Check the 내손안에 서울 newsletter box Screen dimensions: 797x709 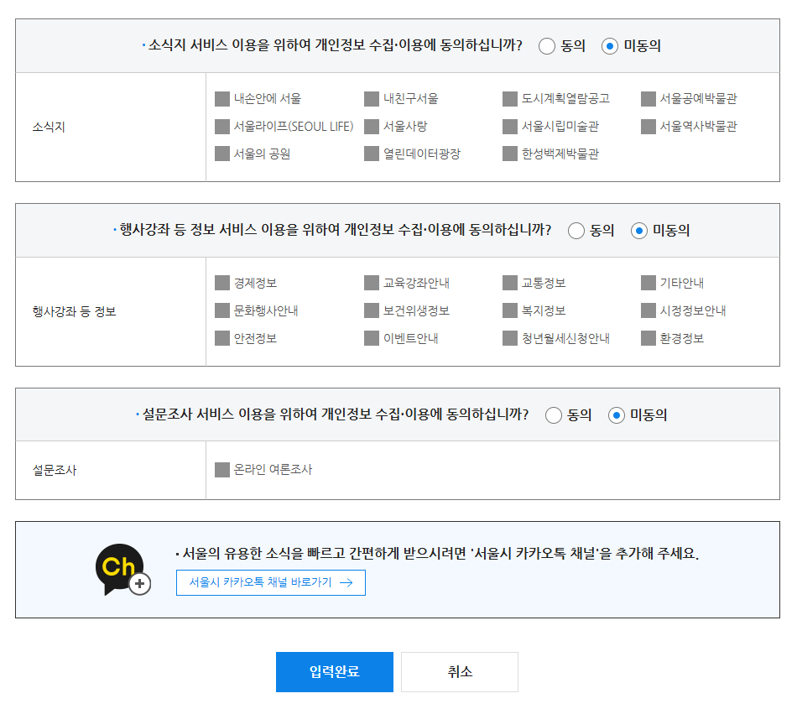tap(222, 99)
